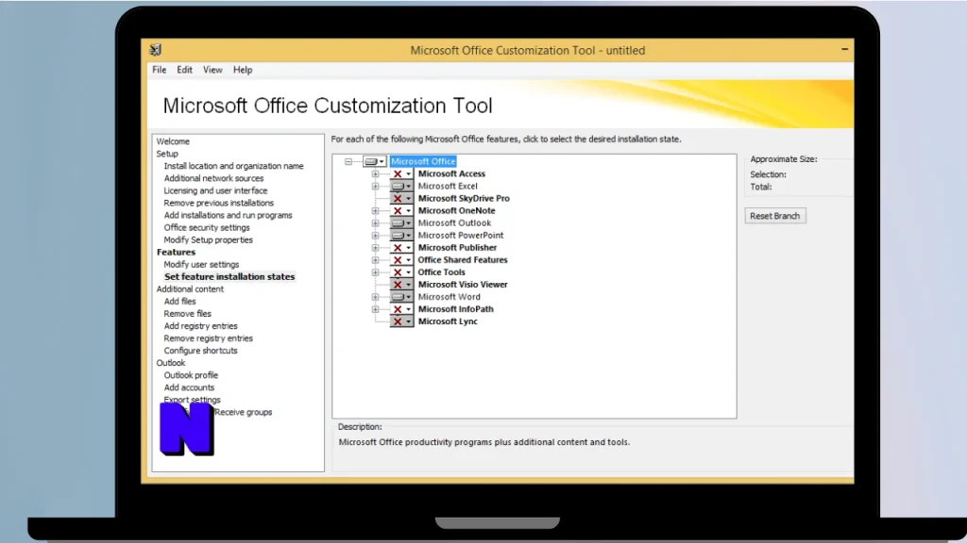Minimize the Customization Tool window

point(844,49)
